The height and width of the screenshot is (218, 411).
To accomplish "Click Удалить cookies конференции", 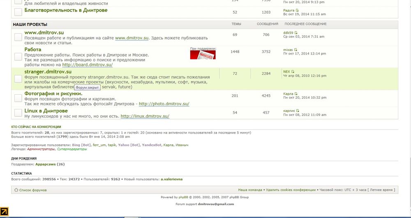I will click(291, 190).
